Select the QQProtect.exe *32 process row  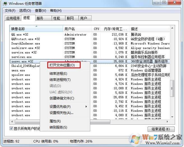coord(90,39)
